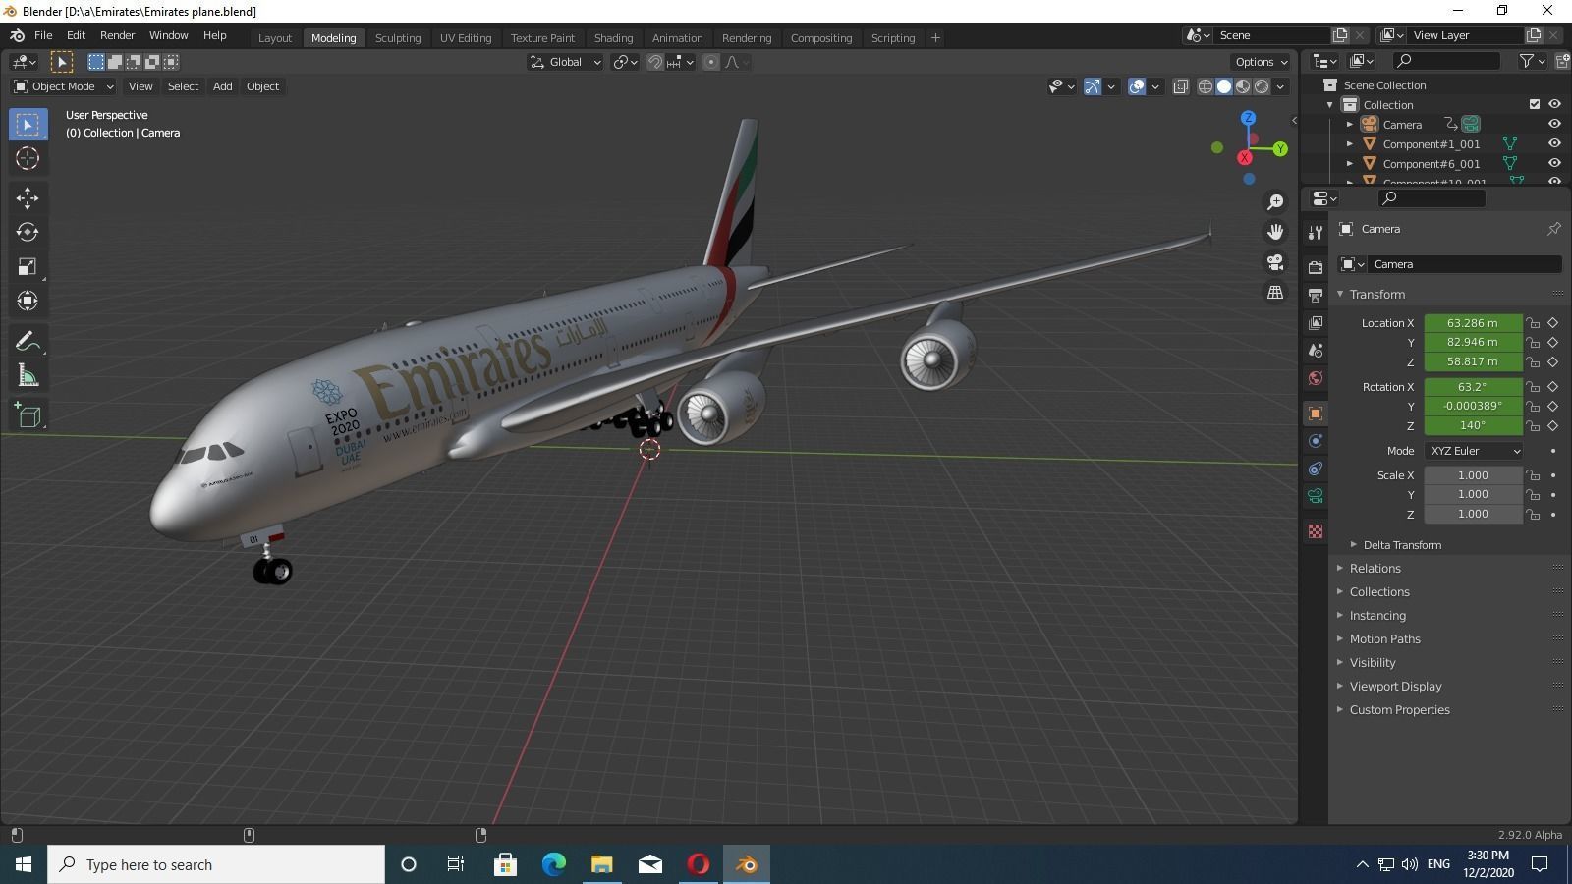Open the File menu
1572x884 pixels.
pos(43,35)
